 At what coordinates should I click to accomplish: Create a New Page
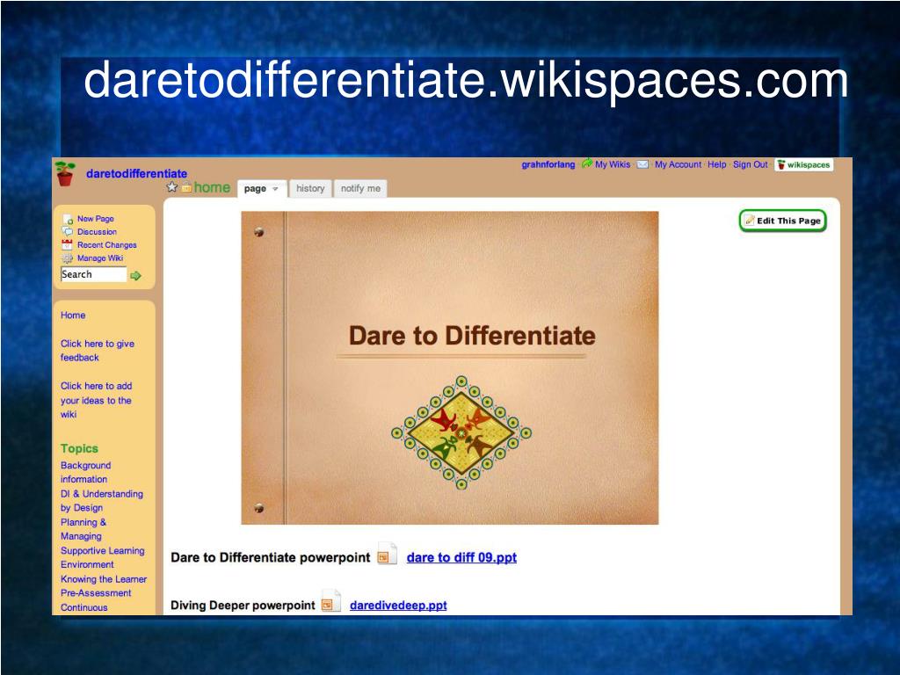(95, 219)
